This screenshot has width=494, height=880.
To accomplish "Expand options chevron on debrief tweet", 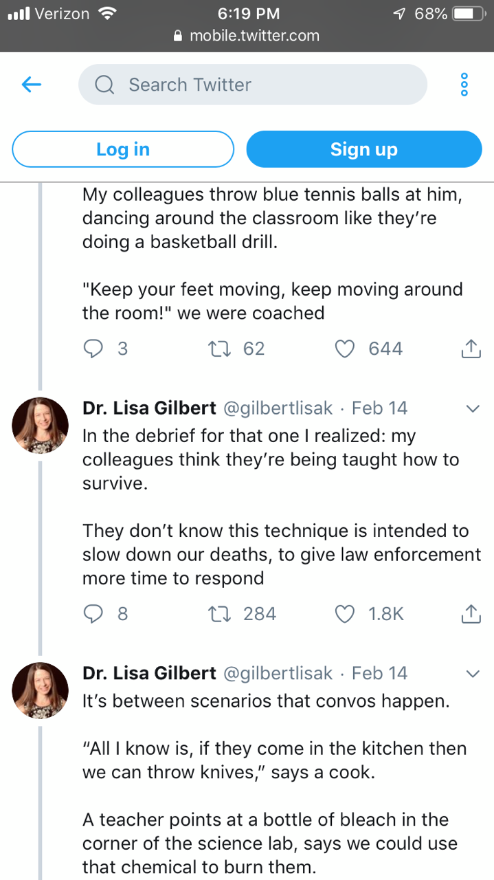I will coord(473,408).
